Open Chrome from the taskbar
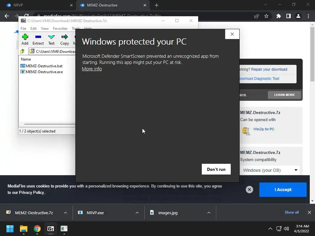The image size is (315, 236). (37, 229)
